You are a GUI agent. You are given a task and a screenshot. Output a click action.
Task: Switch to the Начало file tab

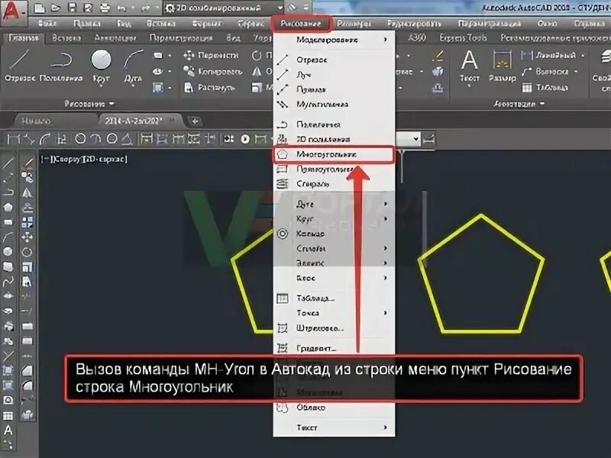[x=36, y=121]
